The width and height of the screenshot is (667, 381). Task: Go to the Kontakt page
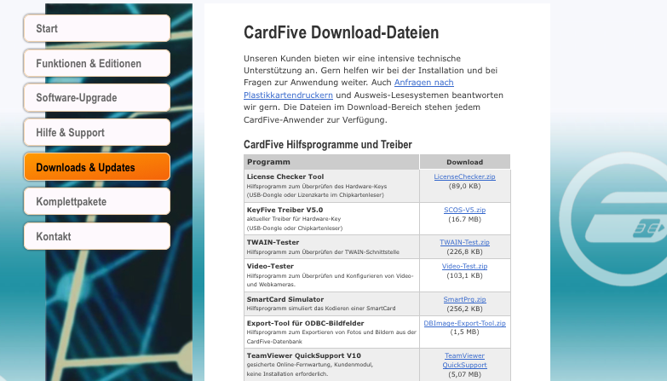click(97, 236)
